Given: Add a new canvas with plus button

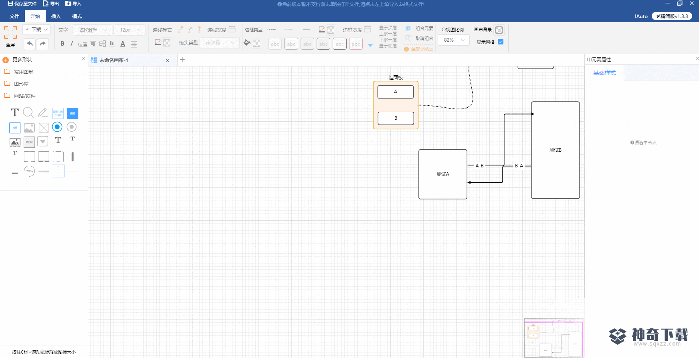Looking at the screenshot, I should tap(182, 60).
